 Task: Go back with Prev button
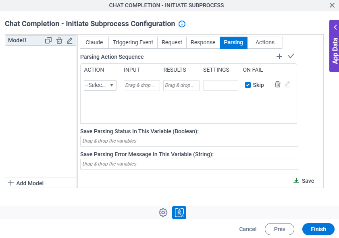280,229
